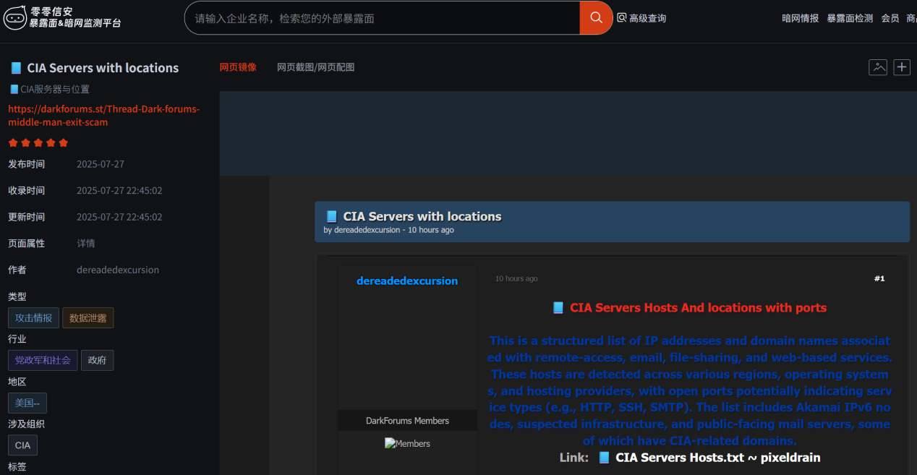Viewport: 917px width, 475px height.
Task: Click the dereadedexcursion byline in thread header
Action: click(x=367, y=230)
